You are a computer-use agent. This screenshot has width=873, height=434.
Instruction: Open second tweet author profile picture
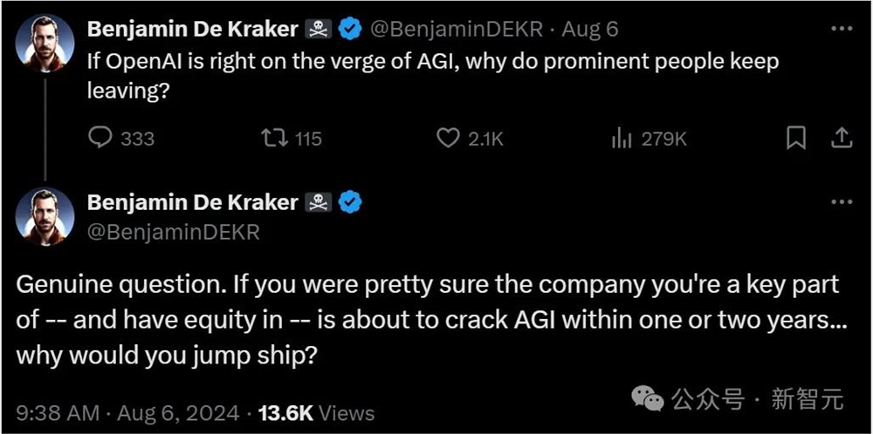pyautogui.click(x=45, y=216)
